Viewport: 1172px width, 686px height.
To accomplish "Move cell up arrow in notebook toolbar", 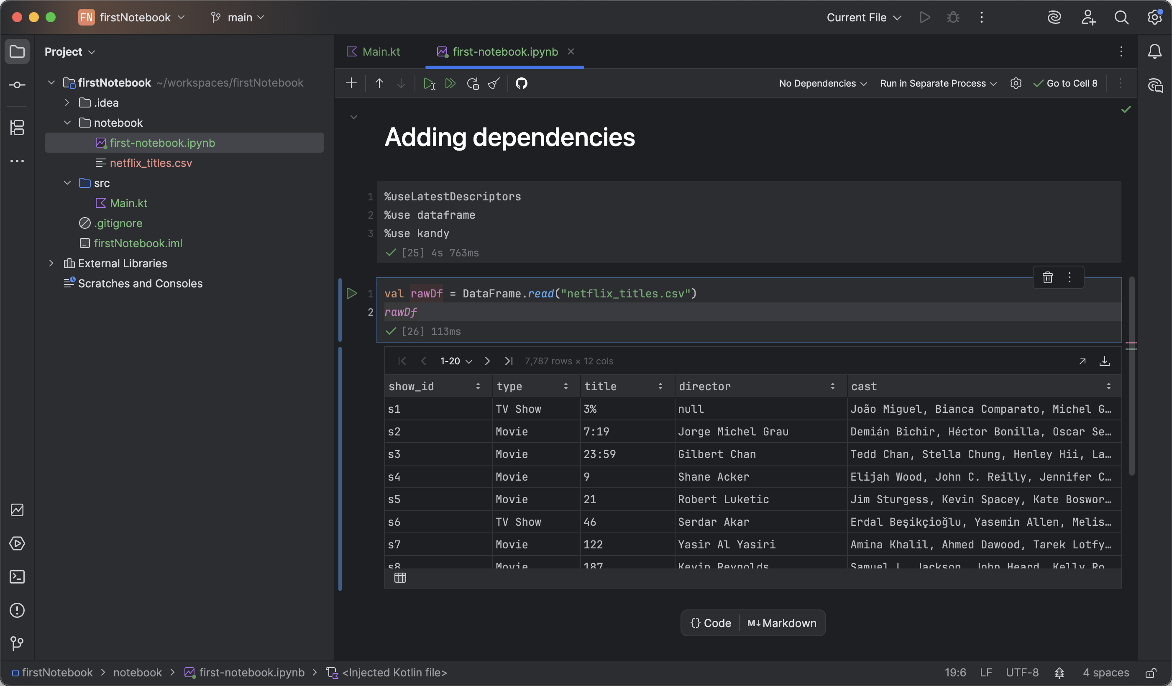I will point(379,83).
